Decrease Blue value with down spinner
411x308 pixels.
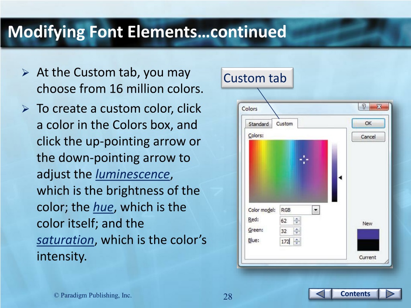297,243
